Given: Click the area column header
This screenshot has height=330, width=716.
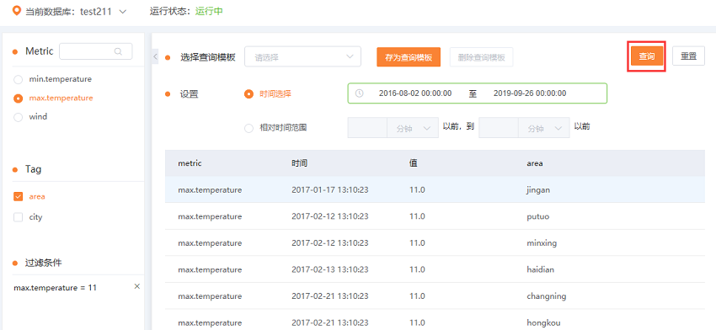Looking at the screenshot, I should point(535,163).
